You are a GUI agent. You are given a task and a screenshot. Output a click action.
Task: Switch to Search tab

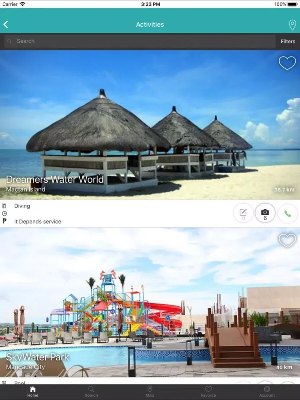pos(91,392)
